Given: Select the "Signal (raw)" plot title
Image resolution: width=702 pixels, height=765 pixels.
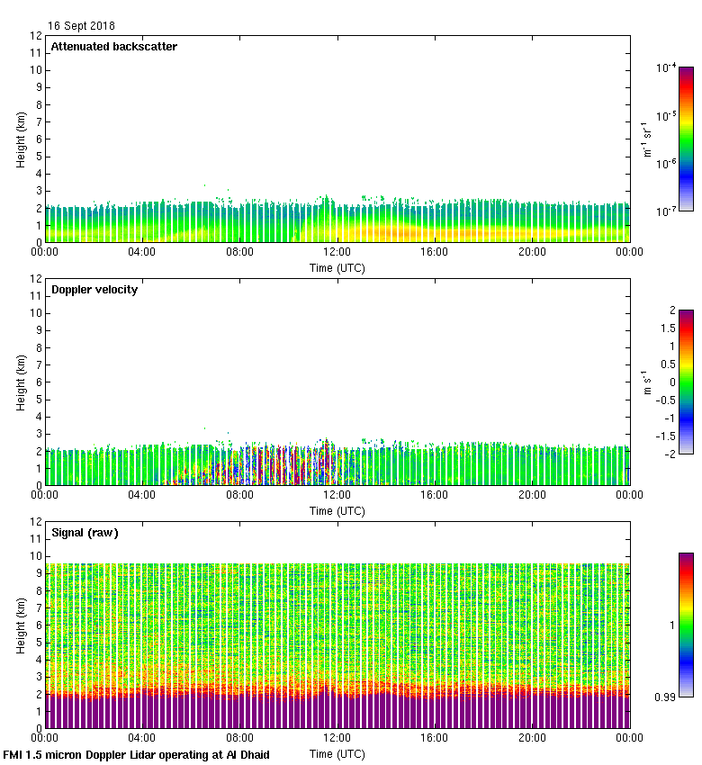Looking at the screenshot, I should click(85, 533).
